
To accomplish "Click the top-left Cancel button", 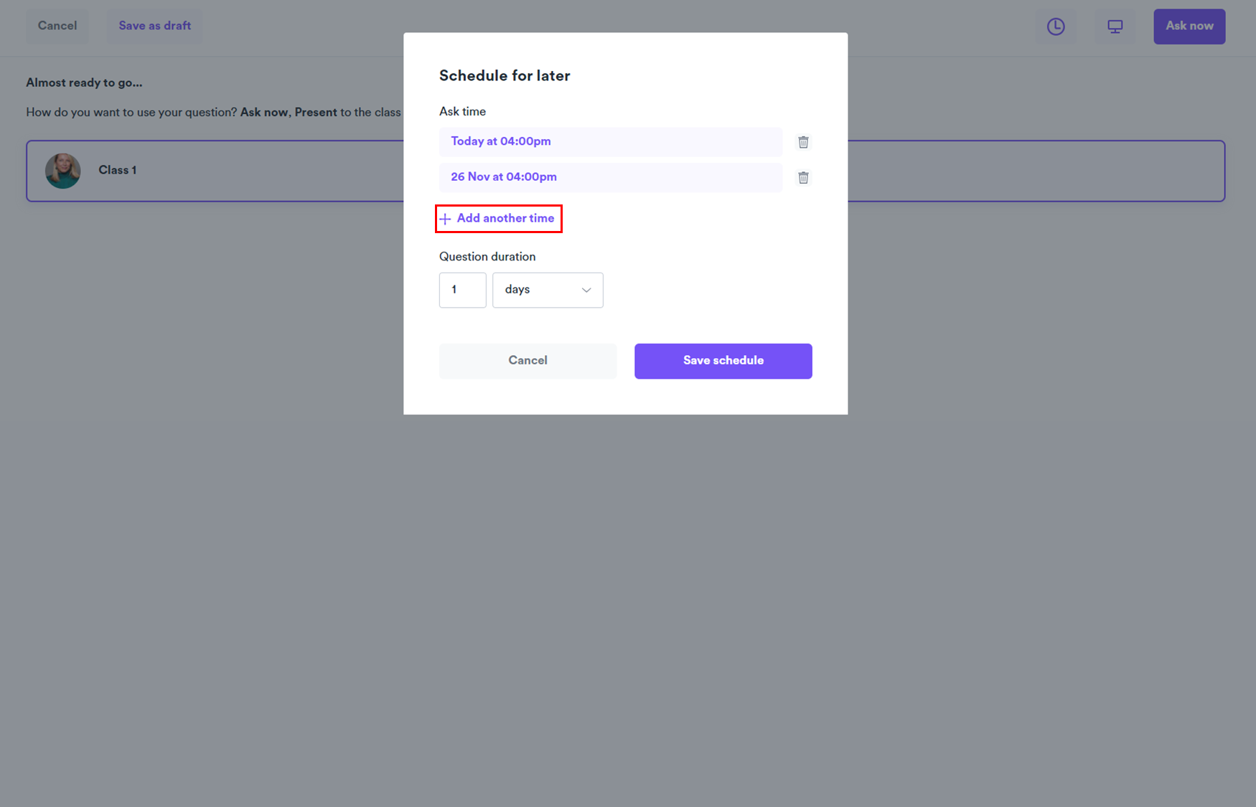I will (x=57, y=27).
